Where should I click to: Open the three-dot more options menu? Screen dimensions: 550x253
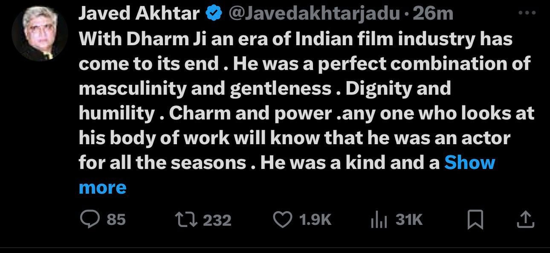[x=526, y=14]
